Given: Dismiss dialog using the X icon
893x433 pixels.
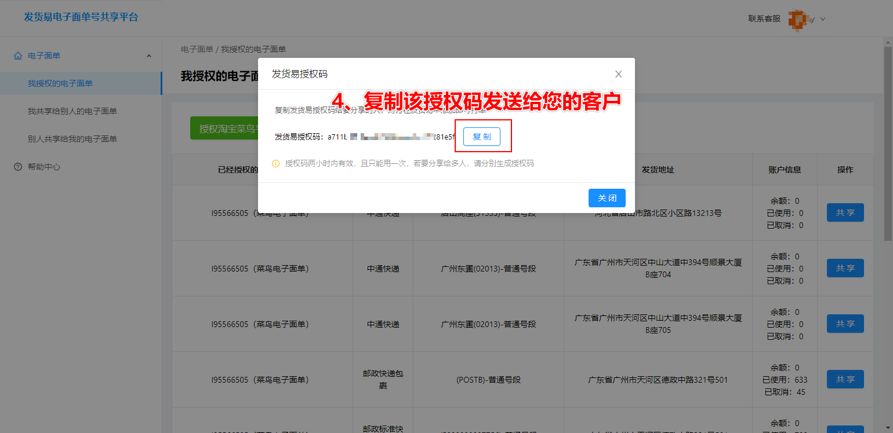Looking at the screenshot, I should point(618,74).
